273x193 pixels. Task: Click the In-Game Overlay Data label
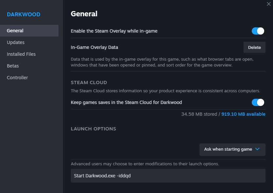click(x=94, y=47)
